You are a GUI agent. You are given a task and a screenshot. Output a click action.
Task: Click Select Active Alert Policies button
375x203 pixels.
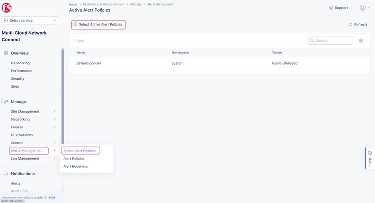[98, 24]
